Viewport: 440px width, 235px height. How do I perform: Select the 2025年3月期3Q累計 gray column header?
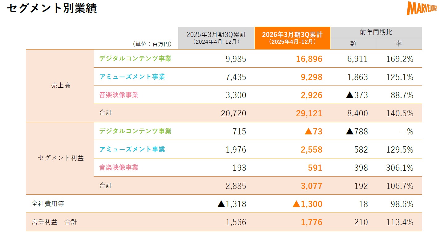[x=216, y=38]
